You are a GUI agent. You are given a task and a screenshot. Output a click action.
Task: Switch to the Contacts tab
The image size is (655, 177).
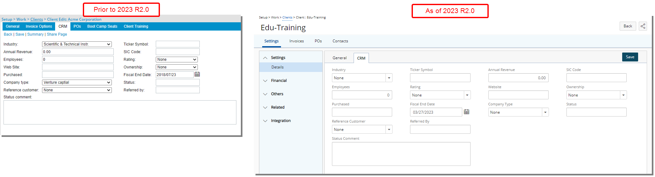pos(340,41)
